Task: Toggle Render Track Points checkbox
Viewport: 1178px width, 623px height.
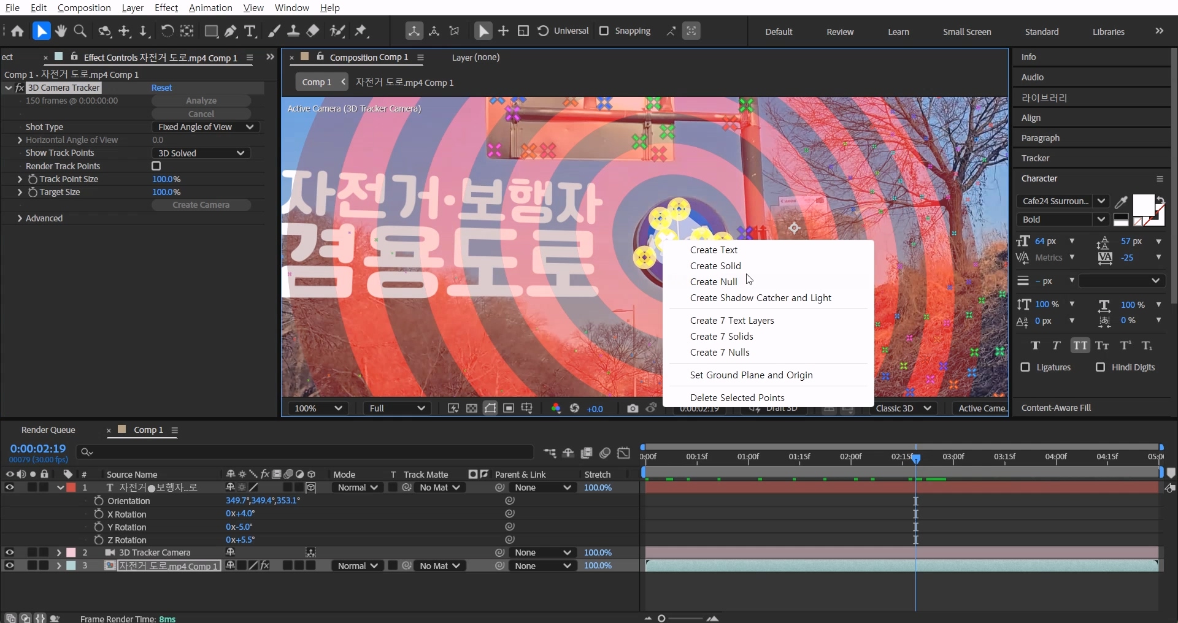Action: [x=156, y=166]
